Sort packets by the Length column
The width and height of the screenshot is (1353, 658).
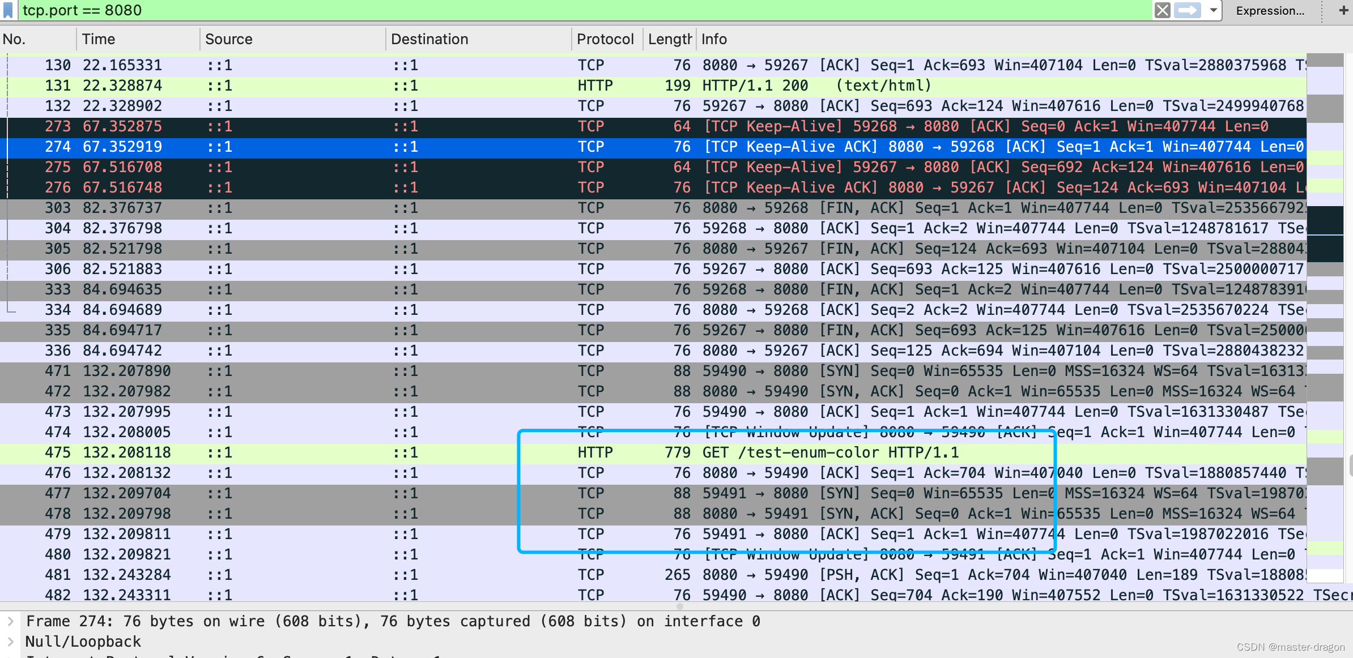(x=670, y=39)
